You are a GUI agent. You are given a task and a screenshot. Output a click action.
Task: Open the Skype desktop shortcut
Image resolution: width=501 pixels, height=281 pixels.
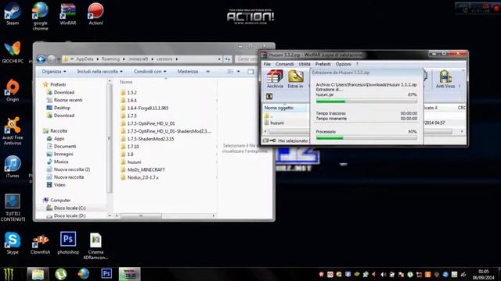(13, 243)
